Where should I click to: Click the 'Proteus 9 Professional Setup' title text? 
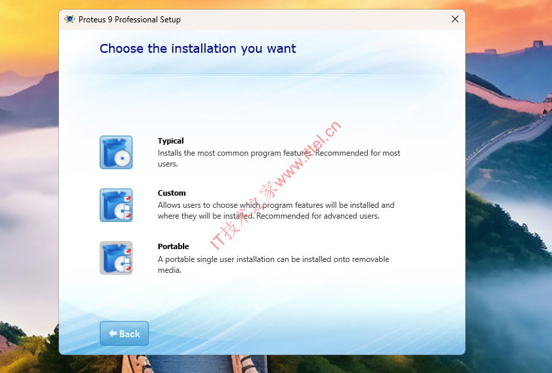129,20
